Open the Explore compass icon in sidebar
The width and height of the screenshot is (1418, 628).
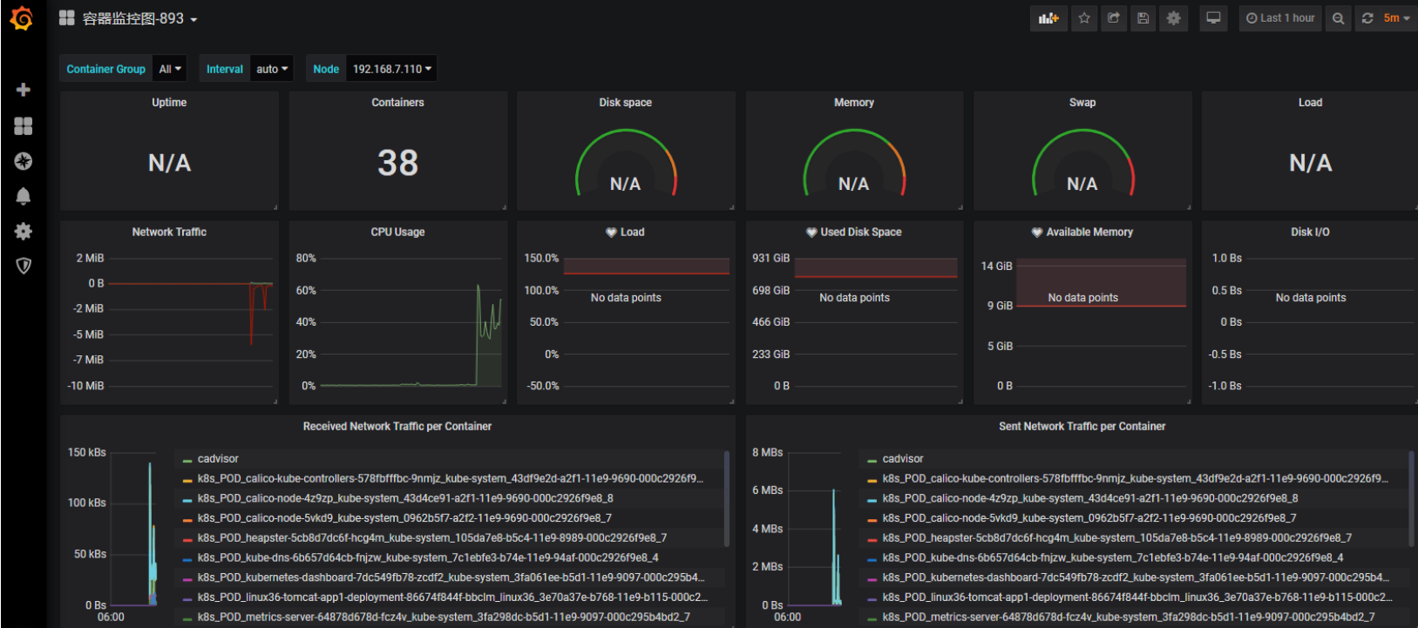pos(24,161)
